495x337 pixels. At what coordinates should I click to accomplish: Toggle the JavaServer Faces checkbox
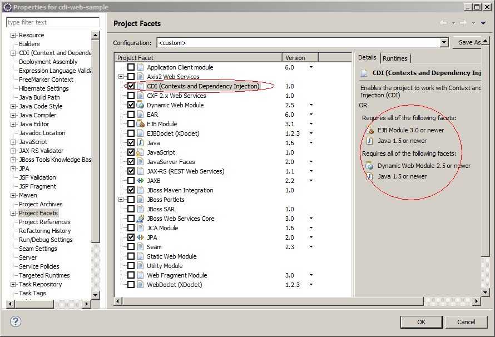point(131,162)
